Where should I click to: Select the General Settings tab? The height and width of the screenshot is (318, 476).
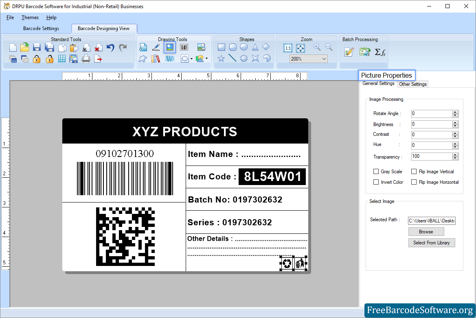pyautogui.click(x=378, y=83)
